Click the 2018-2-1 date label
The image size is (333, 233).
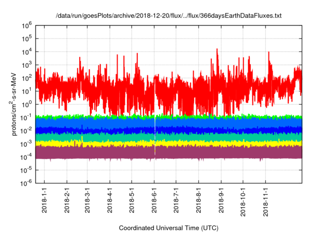point(67,200)
